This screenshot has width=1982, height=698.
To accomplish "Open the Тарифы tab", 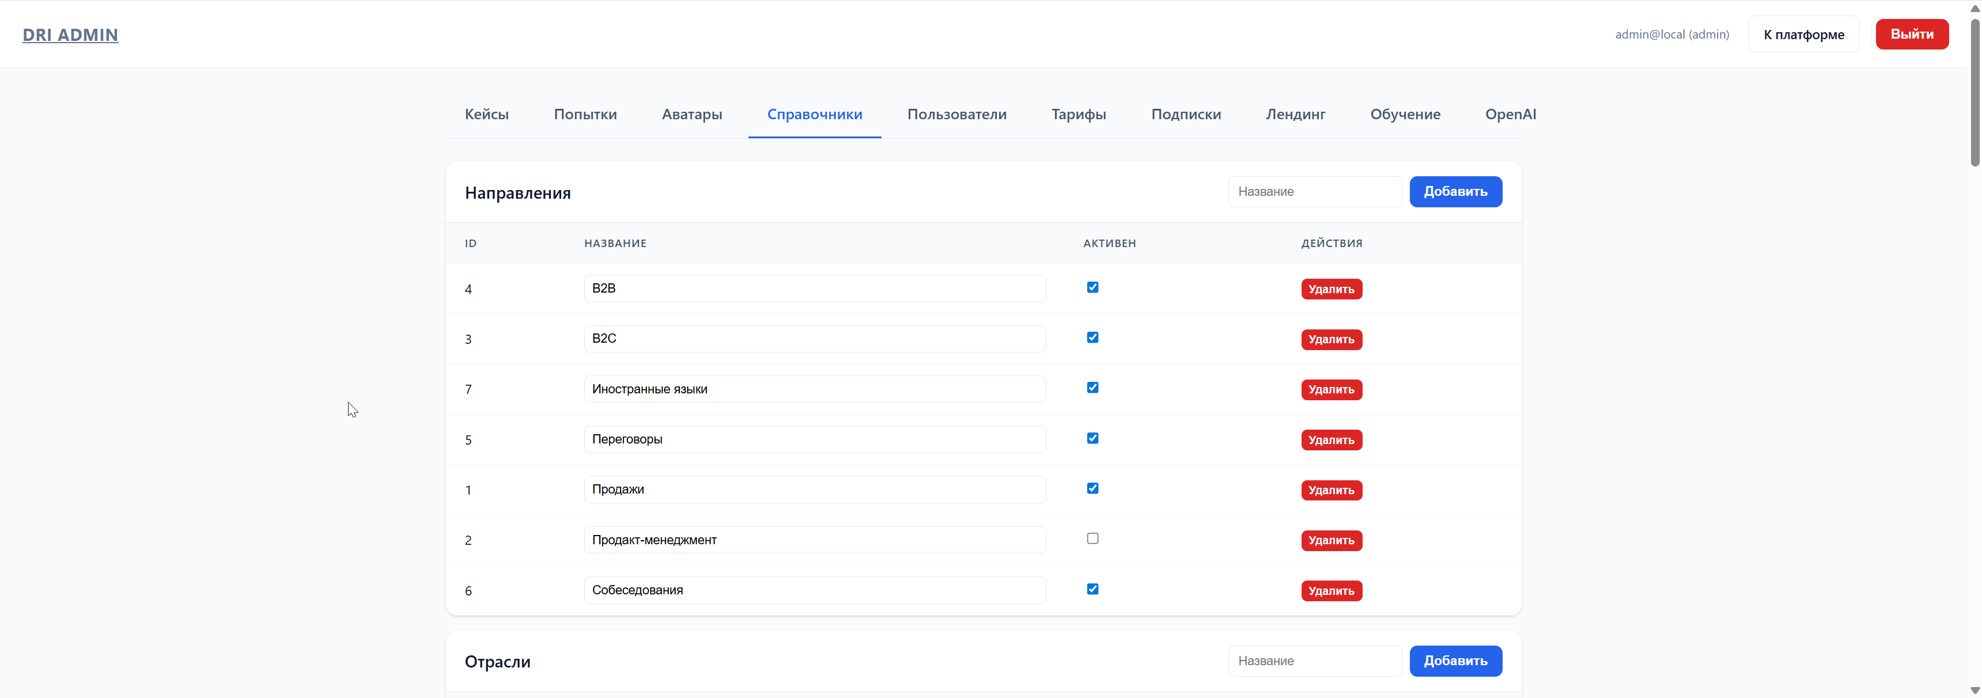I will tap(1078, 114).
